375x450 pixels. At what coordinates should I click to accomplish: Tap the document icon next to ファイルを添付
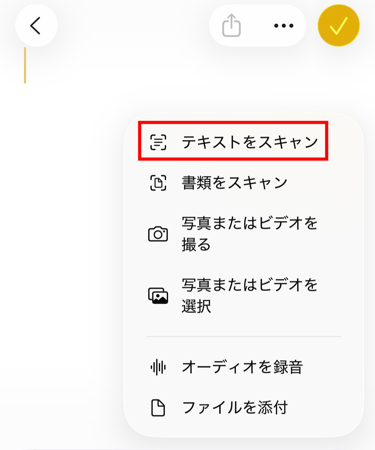tap(158, 407)
